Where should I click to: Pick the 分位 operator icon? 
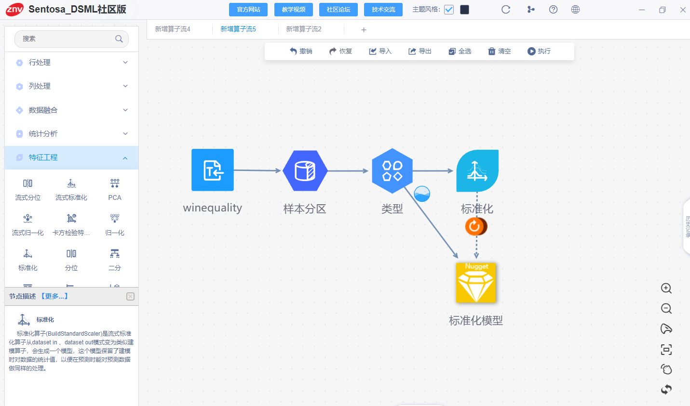(71, 254)
